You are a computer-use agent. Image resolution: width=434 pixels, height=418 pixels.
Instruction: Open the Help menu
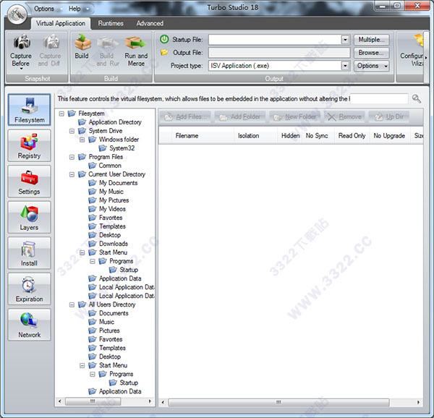(x=79, y=9)
